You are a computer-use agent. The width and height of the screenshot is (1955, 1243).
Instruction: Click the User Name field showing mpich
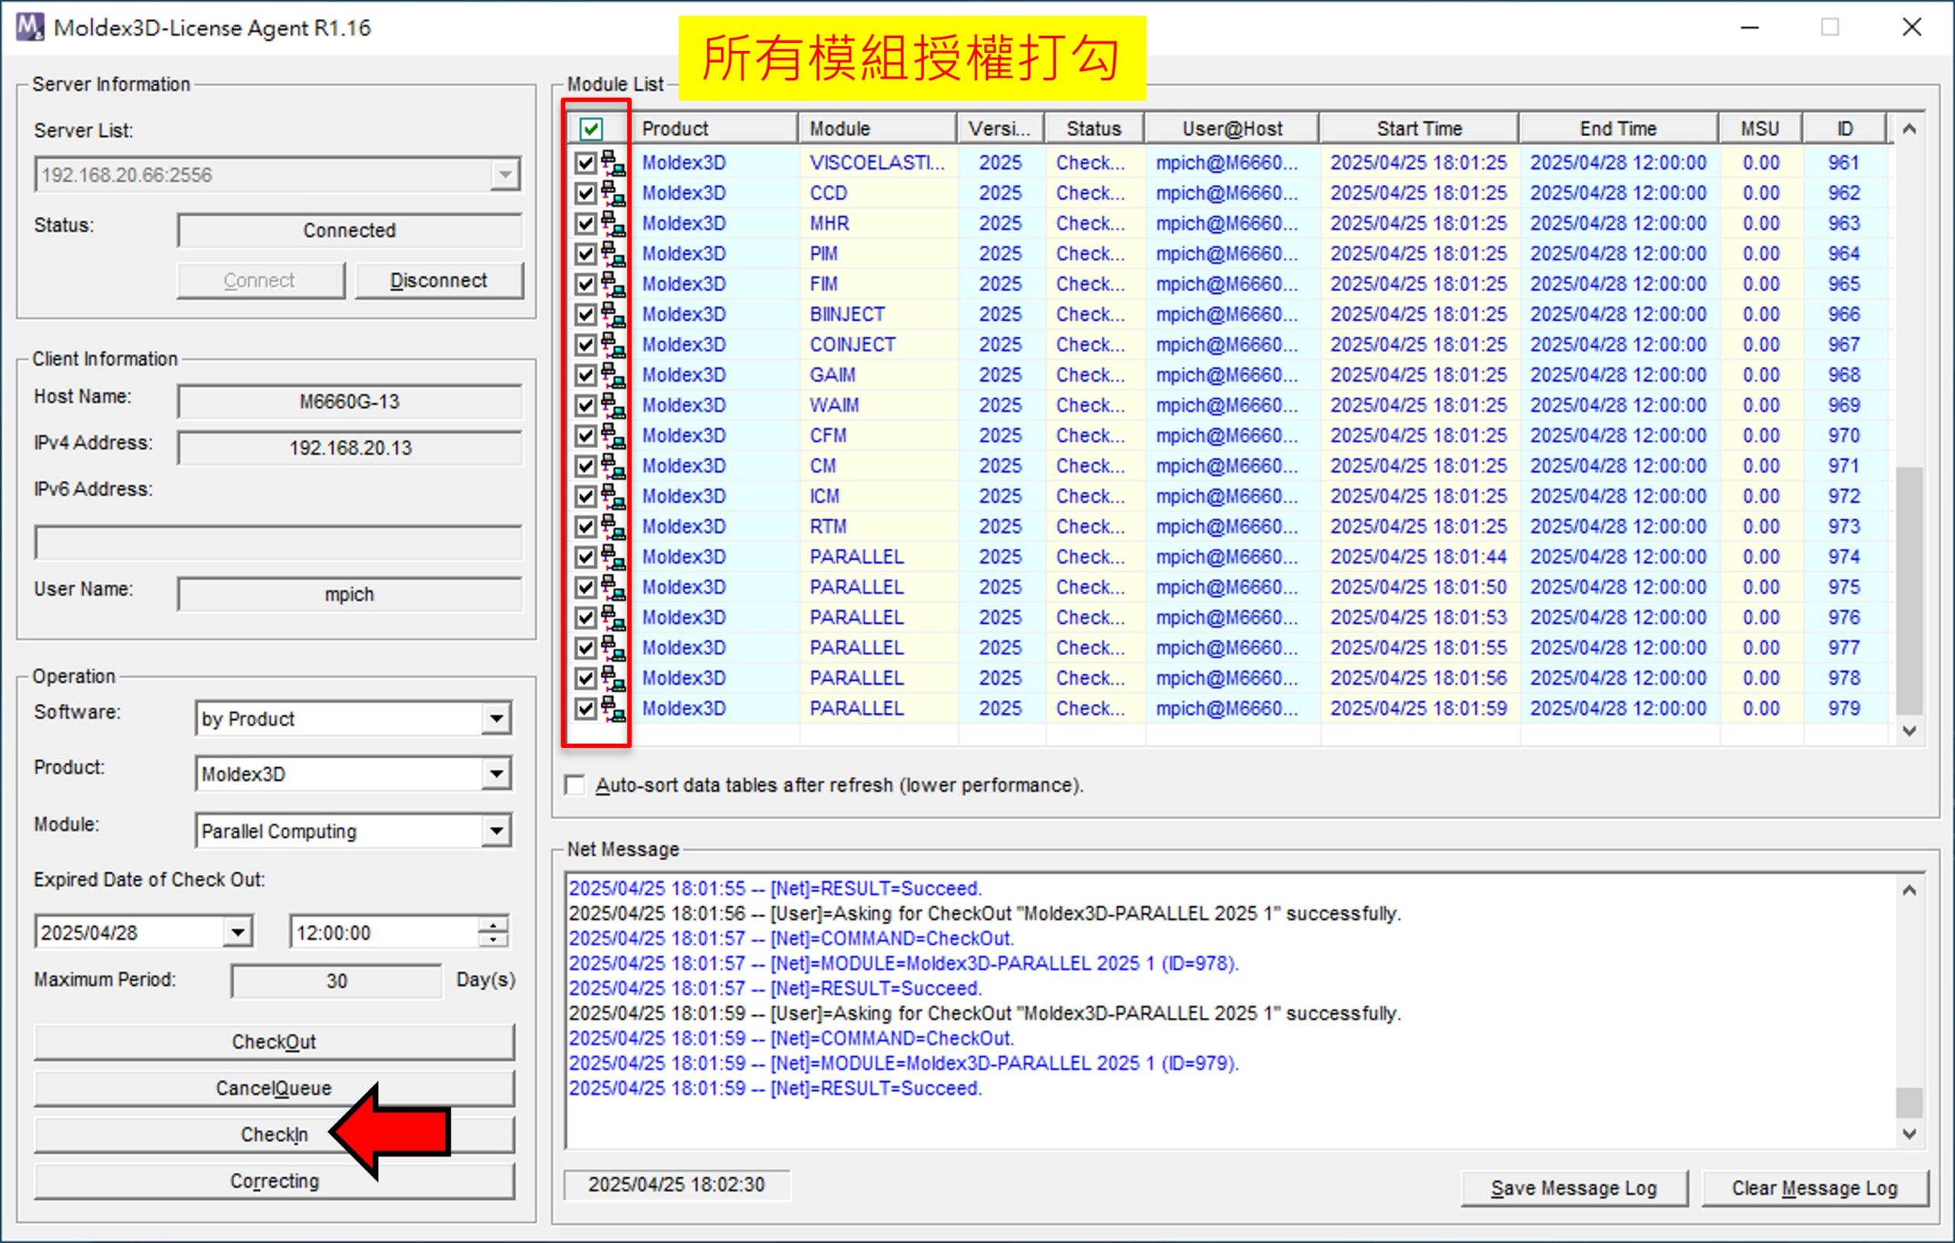click(350, 594)
